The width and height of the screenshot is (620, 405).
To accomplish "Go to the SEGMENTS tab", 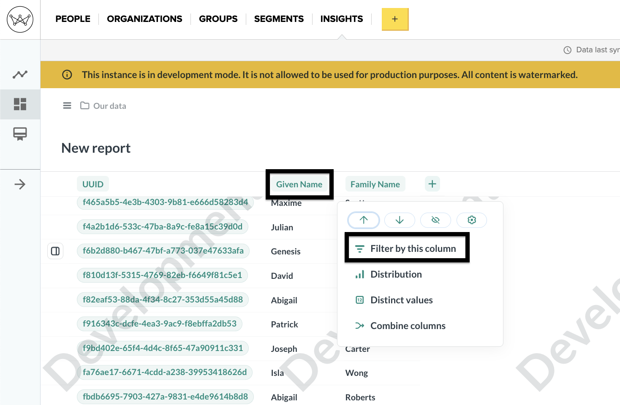I will point(279,19).
